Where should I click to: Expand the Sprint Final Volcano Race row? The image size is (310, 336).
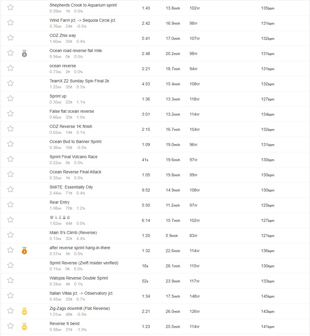click(155, 160)
